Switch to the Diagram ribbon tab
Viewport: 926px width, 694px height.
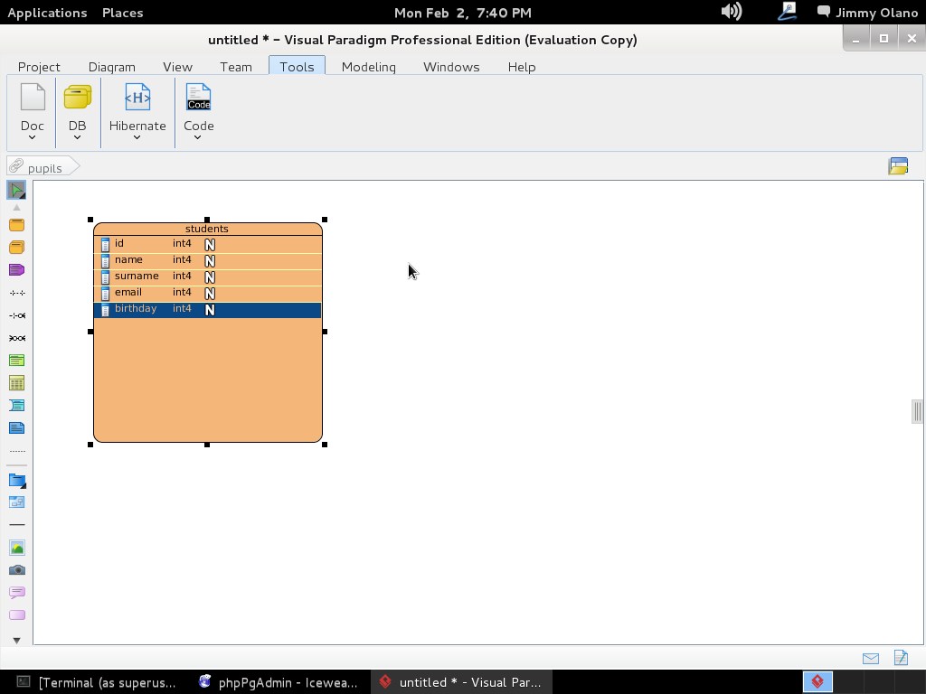coord(112,67)
